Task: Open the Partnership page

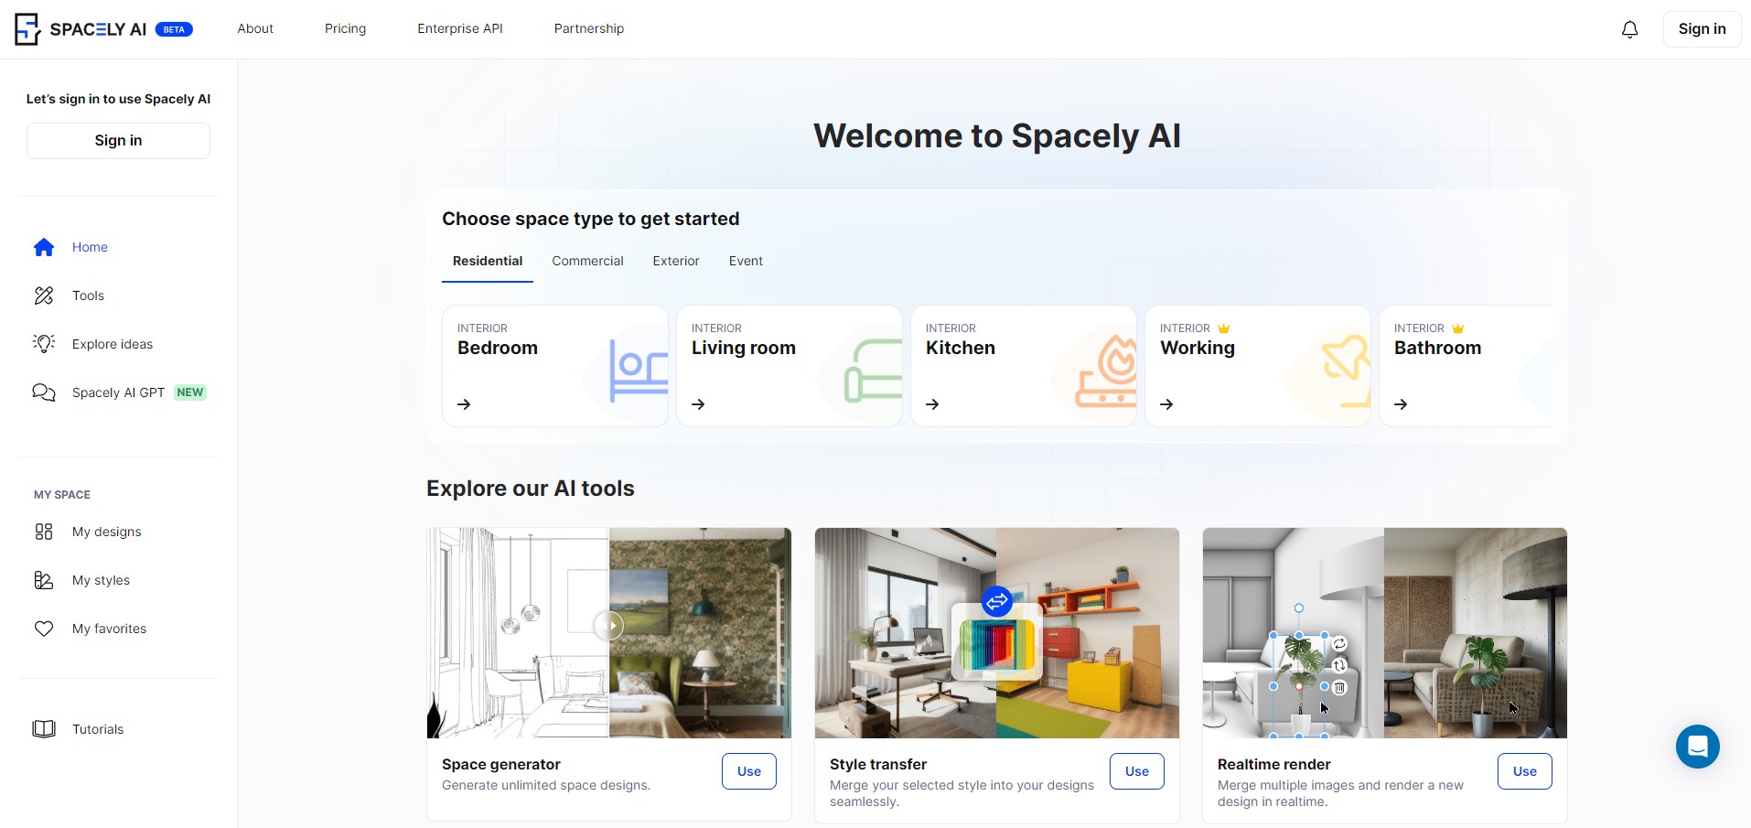Action: pyautogui.click(x=589, y=29)
